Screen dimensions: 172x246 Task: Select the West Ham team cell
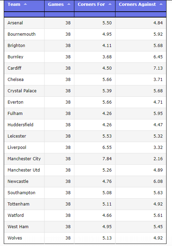pos(24,227)
